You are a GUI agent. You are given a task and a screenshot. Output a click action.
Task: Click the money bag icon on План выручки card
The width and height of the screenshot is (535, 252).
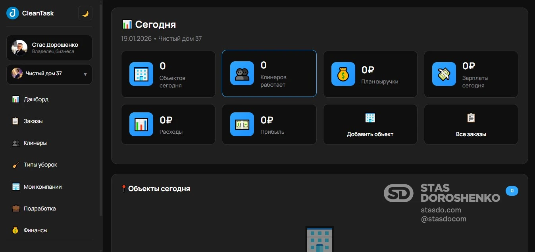point(343,74)
